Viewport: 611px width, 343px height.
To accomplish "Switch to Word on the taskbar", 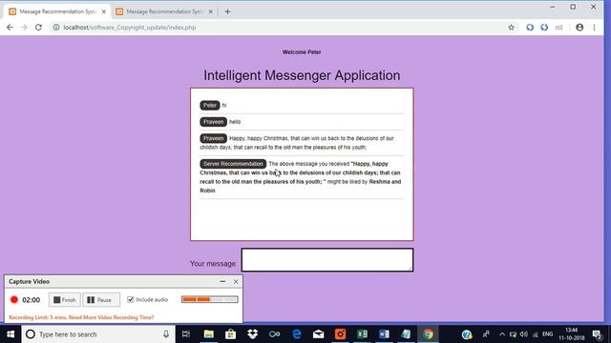I will click(x=384, y=334).
